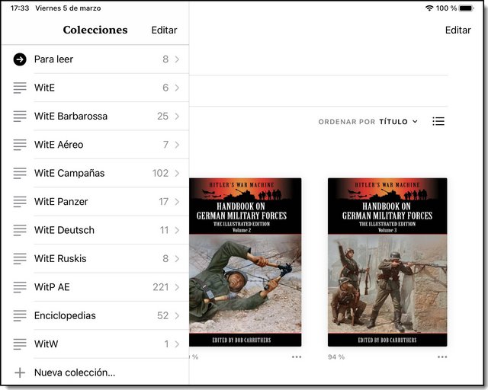Check the battery indicator icon
This screenshot has width=488, height=390.
[x=466, y=8]
